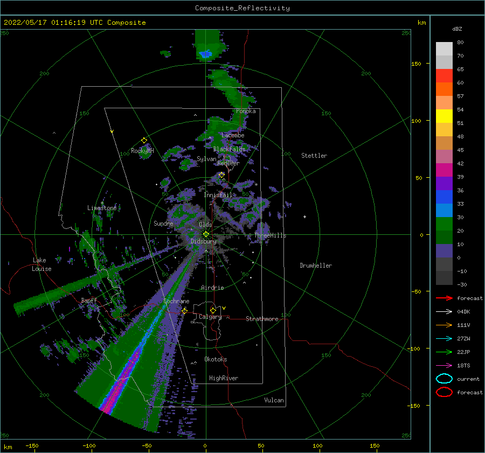Click the Vulcan label
The width and height of the screenshot is (485, 453).
274,400
